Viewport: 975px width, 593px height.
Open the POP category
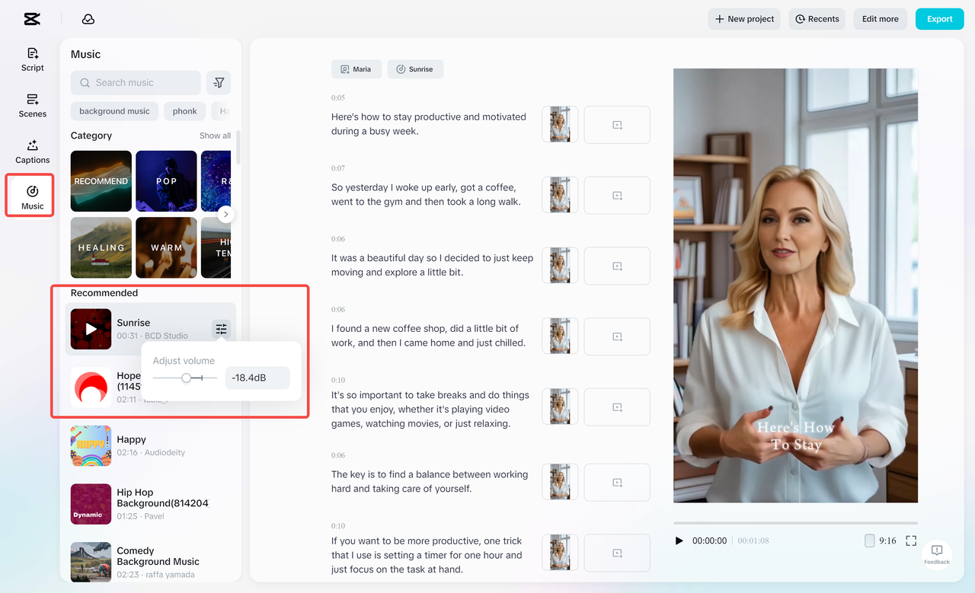pos(166,181)
